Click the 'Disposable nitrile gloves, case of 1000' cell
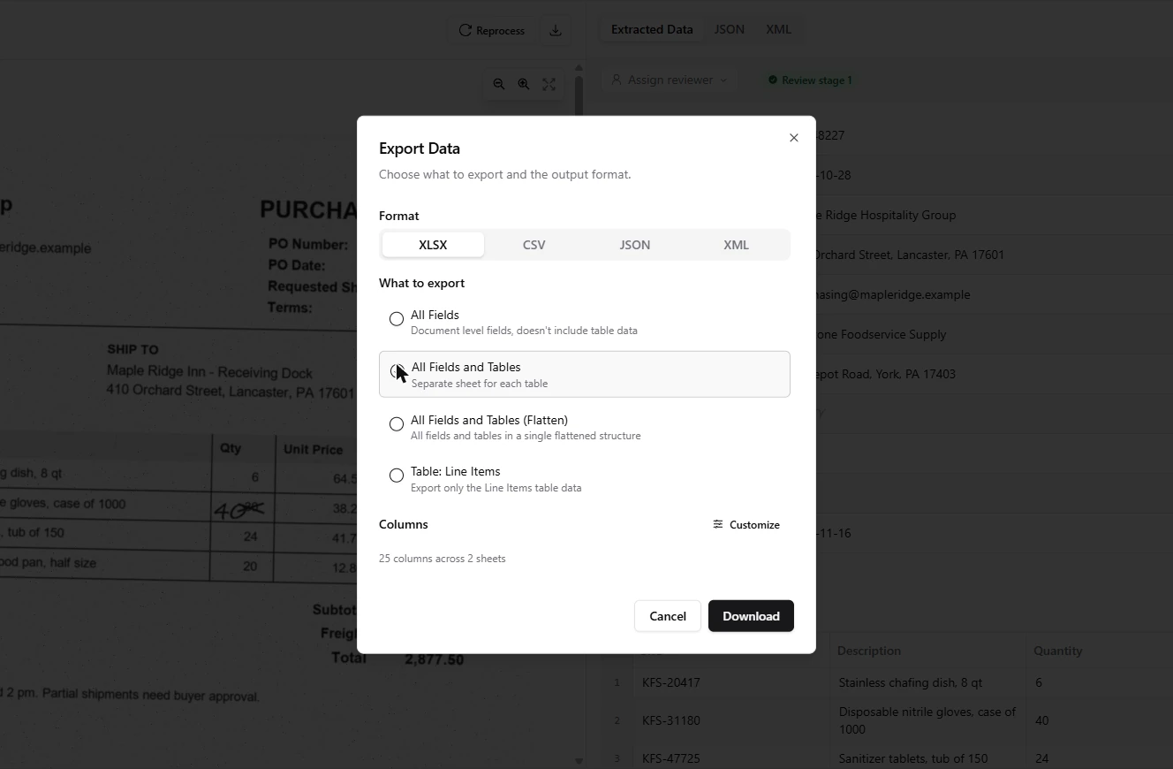The width and height of the screenshot is (1173, 769). 927,720
